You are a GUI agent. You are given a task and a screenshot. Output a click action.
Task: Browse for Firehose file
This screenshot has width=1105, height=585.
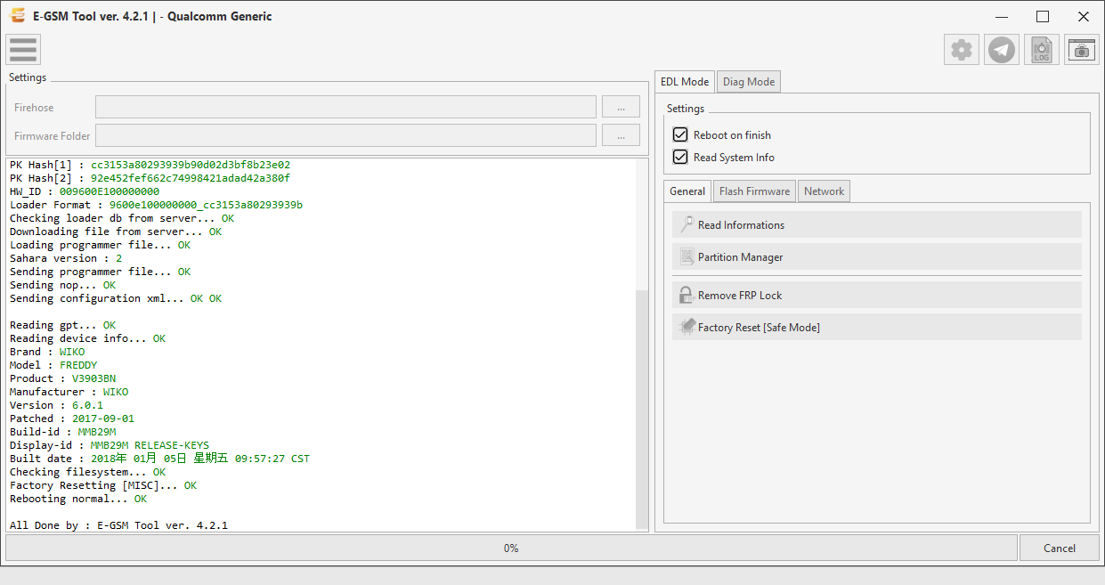[621, 107]
